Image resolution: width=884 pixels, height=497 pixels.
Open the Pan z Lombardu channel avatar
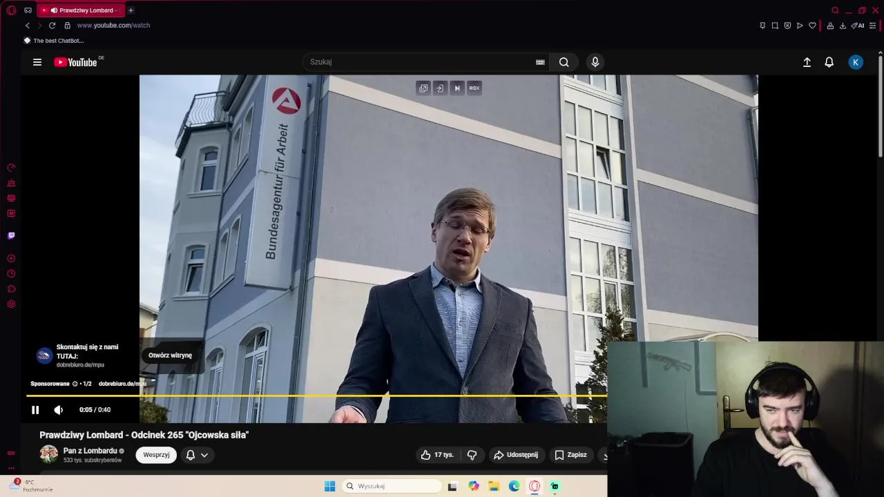pyautogui.click(x=48, y=454)
